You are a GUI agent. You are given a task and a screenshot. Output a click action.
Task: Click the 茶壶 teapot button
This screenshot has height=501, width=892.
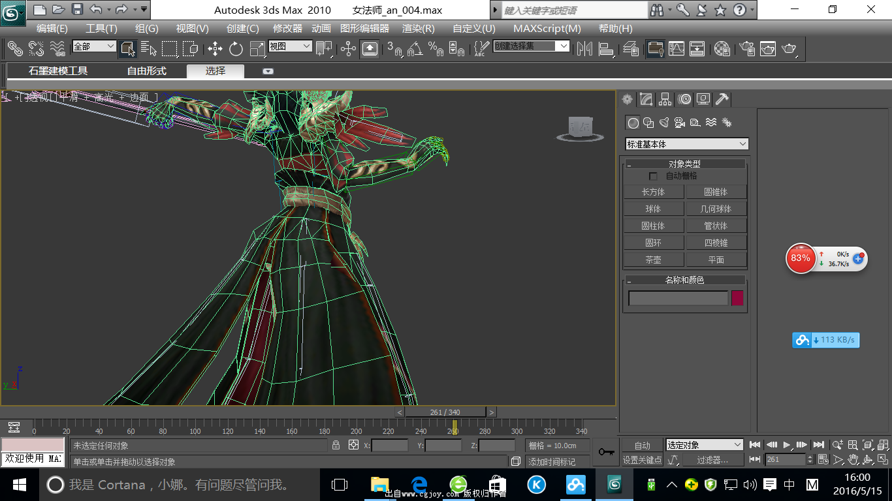(x=654, y=260)
